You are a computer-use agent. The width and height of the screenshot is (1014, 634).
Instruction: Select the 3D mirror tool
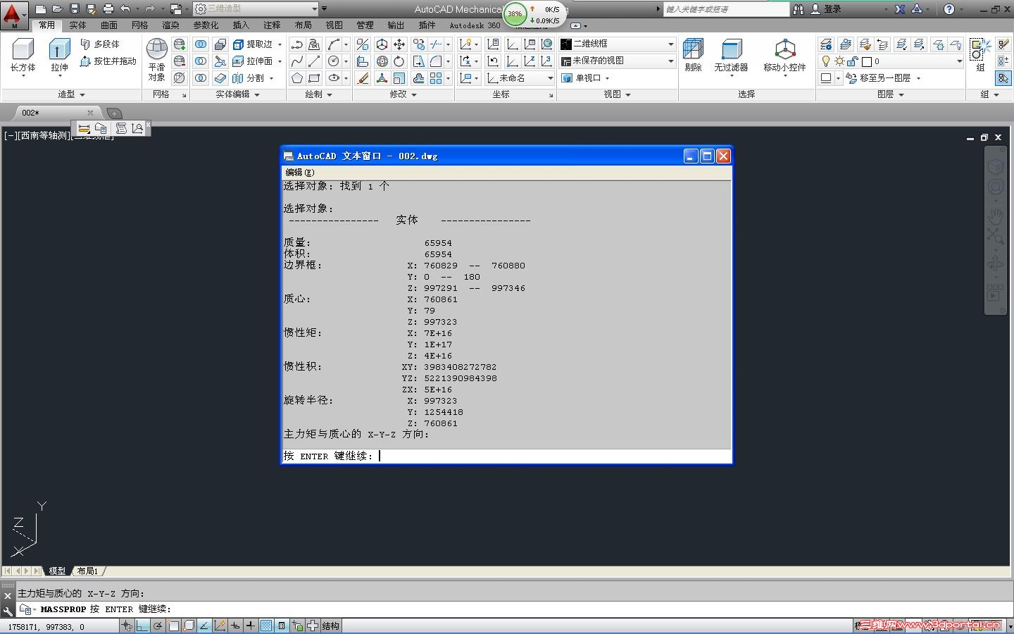363,44
